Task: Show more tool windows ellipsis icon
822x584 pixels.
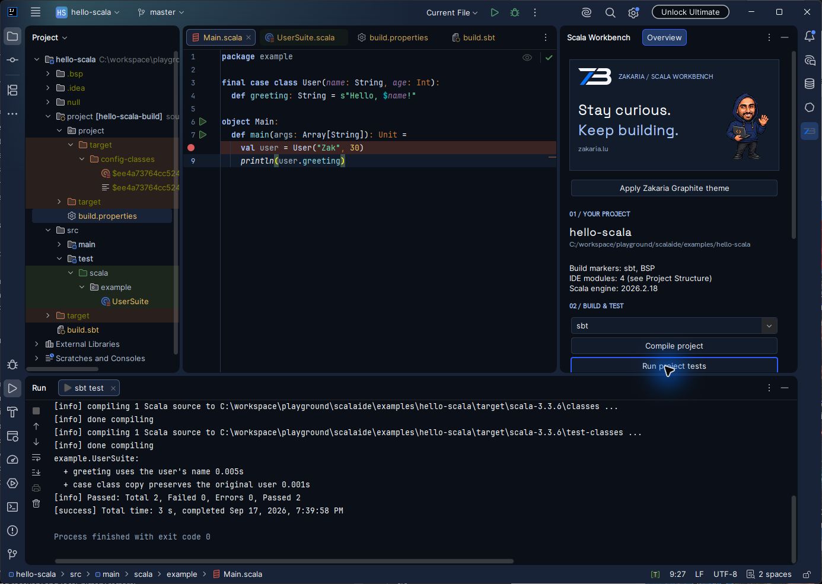Action: 12,114
